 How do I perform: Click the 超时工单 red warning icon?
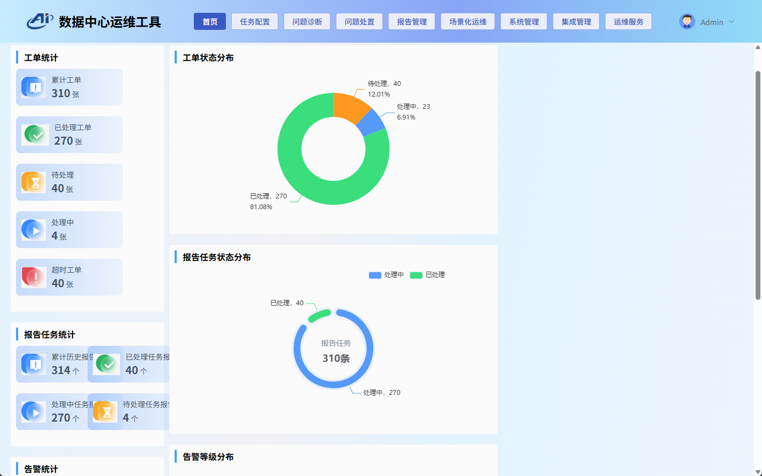34,277
